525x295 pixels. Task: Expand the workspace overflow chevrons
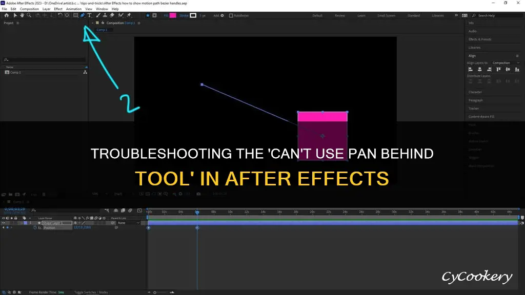click(456, 15)
